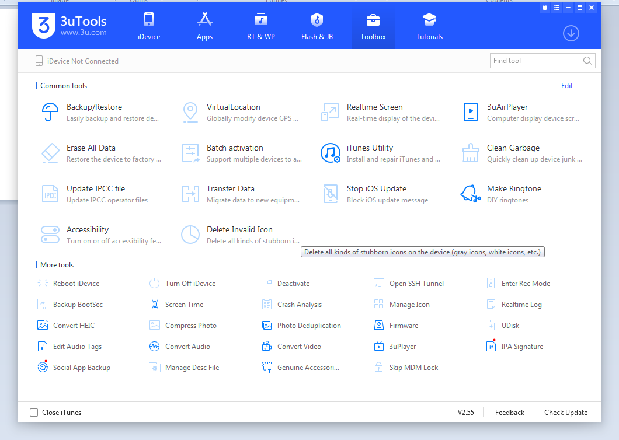Launch VirtualLocation pin icon
This screenshot has height=440, width=619.
(190, 112)
